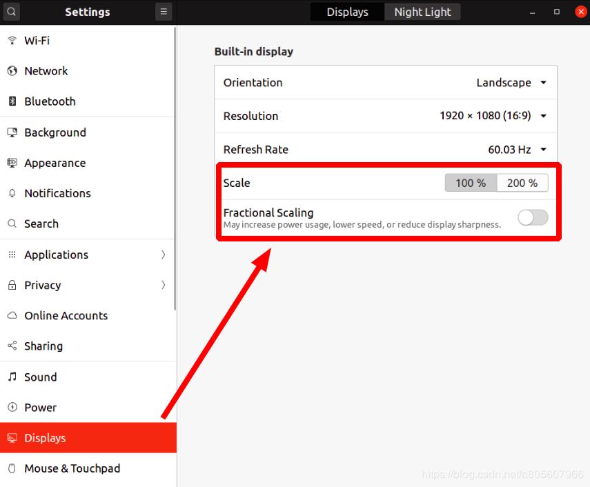Image resolution: width=590 pixels, height=487 pixels.
Task: Open the Refresh Rate dropdown
Action: 517,150
